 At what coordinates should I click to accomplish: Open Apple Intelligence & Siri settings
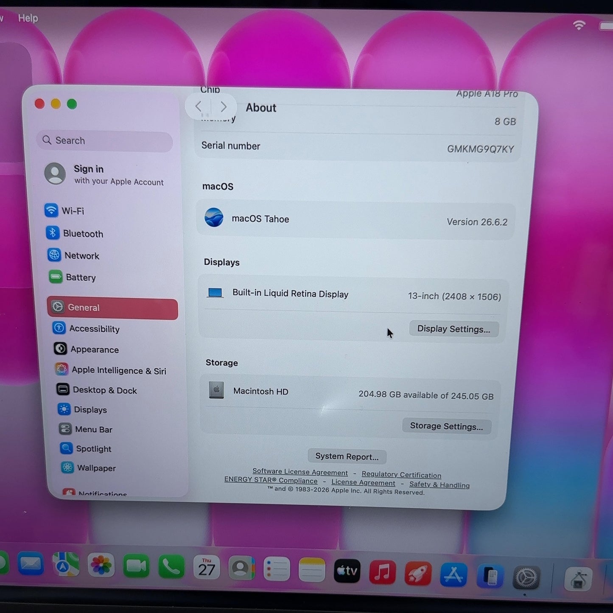coord(111,370)
